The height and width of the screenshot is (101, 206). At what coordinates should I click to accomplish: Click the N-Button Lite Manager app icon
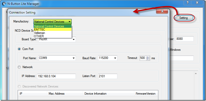(x=4, y=4)
